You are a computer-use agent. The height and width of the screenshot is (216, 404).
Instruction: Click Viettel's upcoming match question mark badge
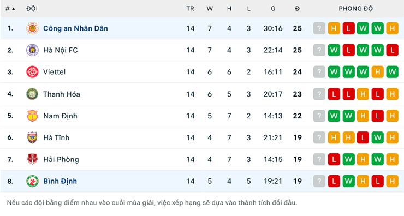point(319,72)
